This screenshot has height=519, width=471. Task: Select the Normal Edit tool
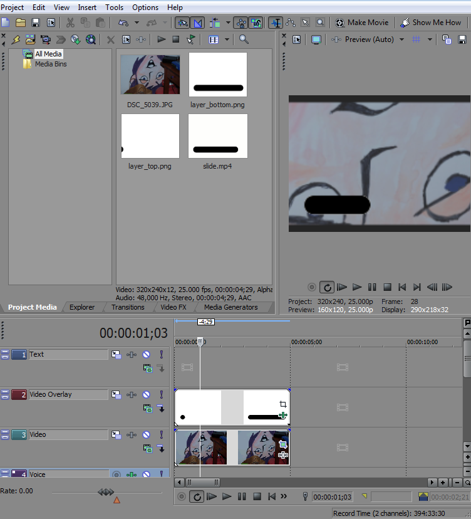pos(276,23)
